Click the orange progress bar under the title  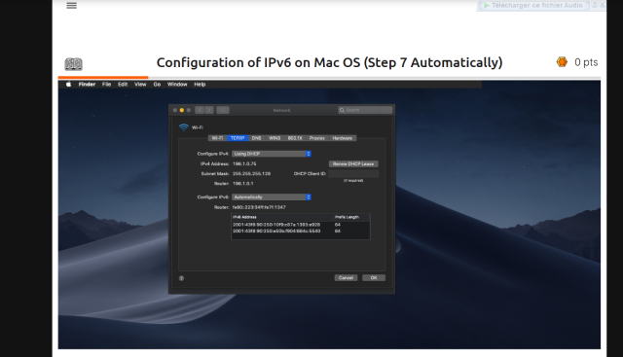click(103, 77)
